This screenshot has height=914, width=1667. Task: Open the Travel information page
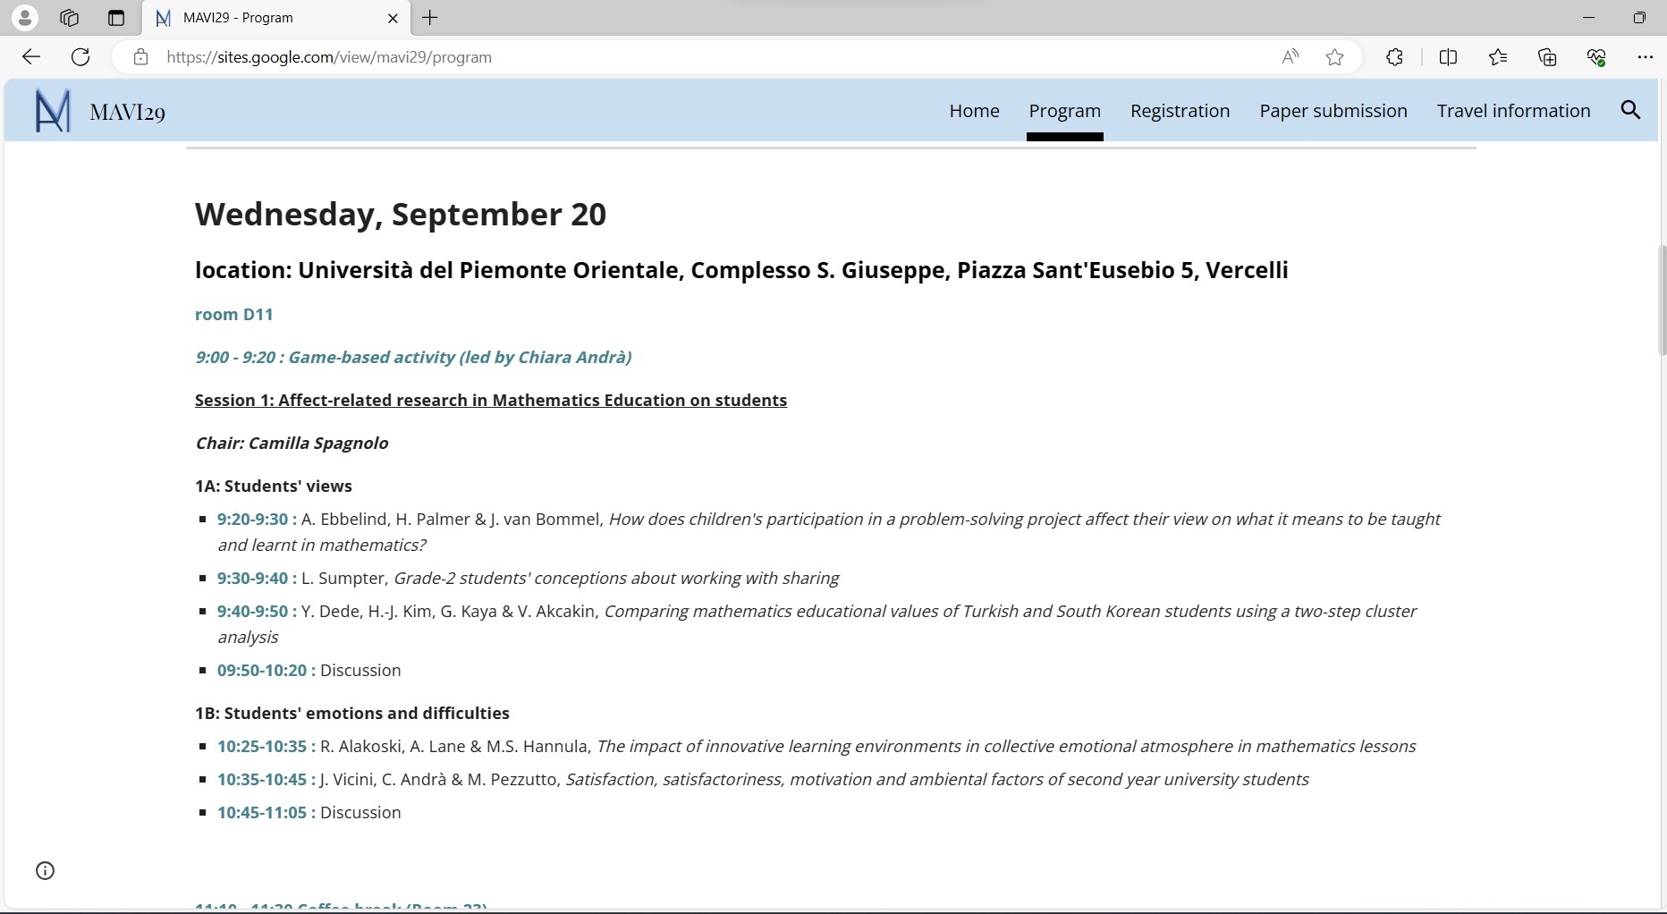(x=1513, y=111)
